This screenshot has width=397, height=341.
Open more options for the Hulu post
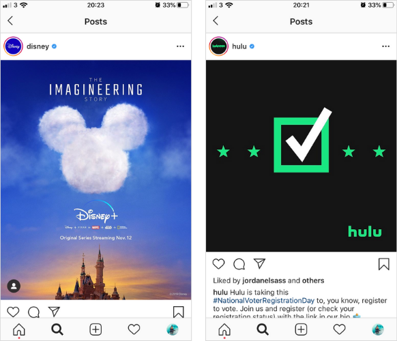click(385, 46)
